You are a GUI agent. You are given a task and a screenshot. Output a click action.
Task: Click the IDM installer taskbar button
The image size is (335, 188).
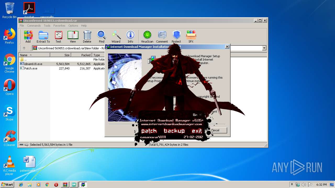pos(83,185)
